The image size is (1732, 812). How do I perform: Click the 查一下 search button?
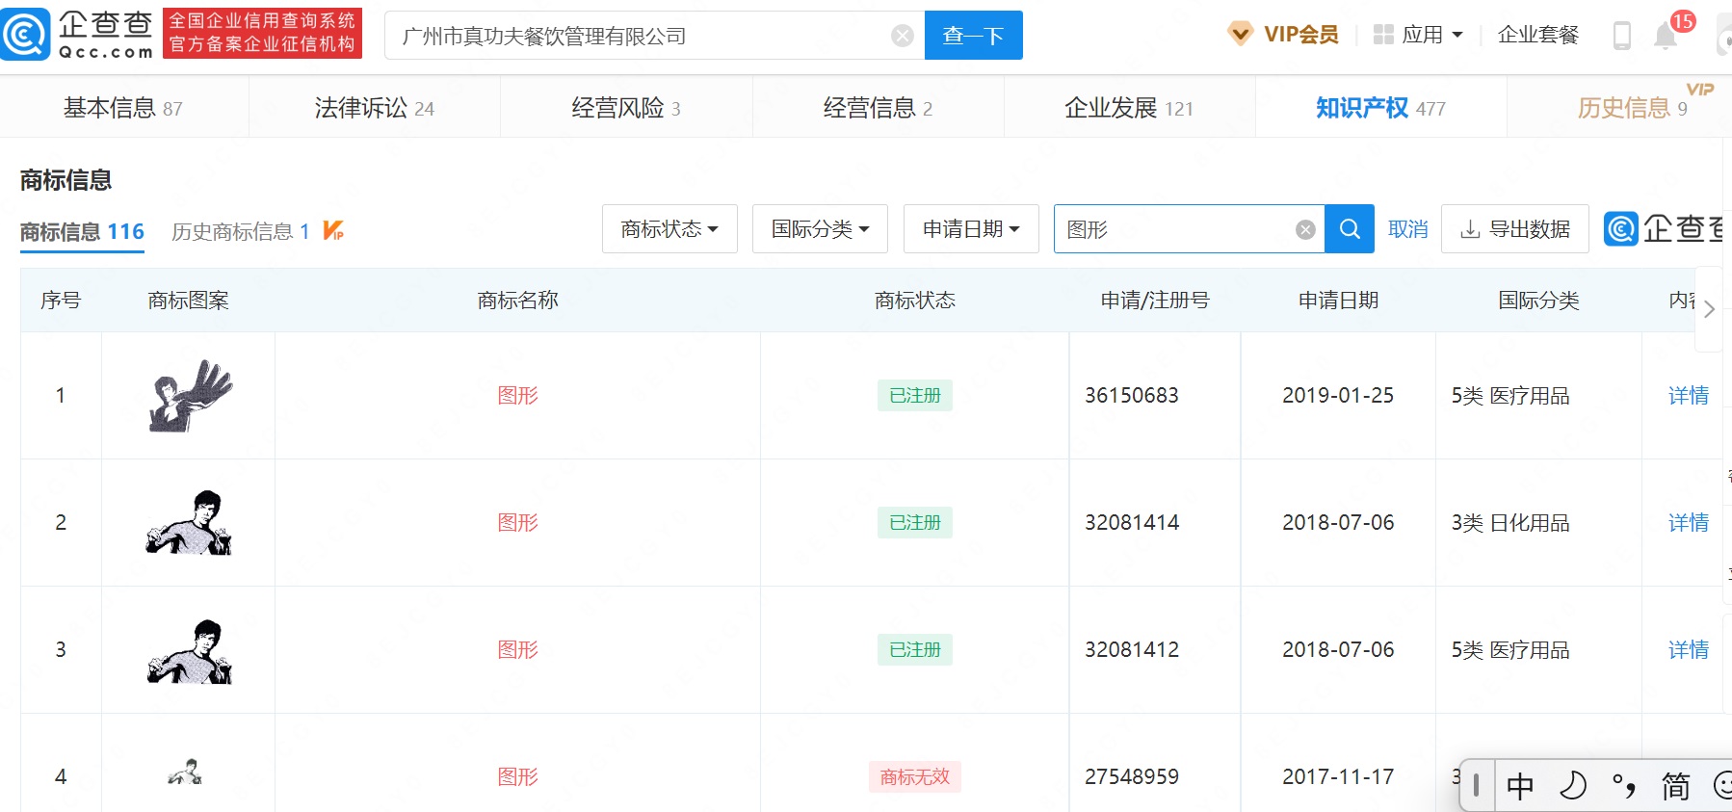973,36
